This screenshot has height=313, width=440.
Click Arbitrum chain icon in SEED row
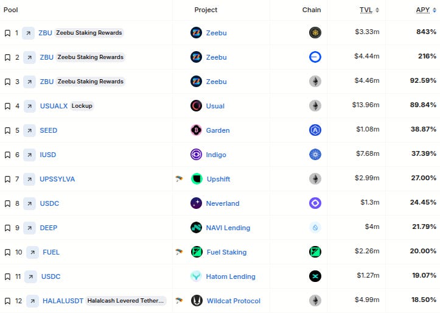click(315, 130)
